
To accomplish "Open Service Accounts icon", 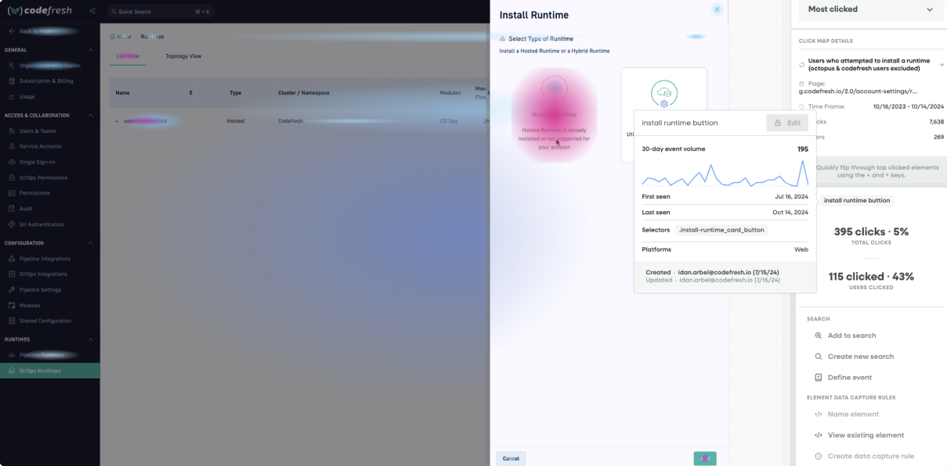I will coord(12,146).
